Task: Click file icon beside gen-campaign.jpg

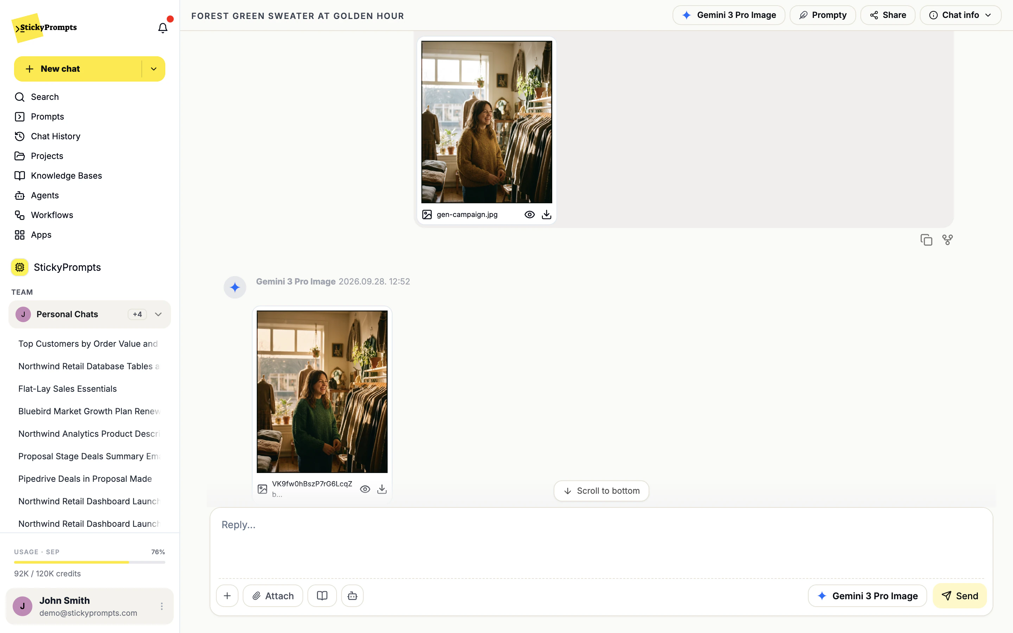Action: click(427, 215)
